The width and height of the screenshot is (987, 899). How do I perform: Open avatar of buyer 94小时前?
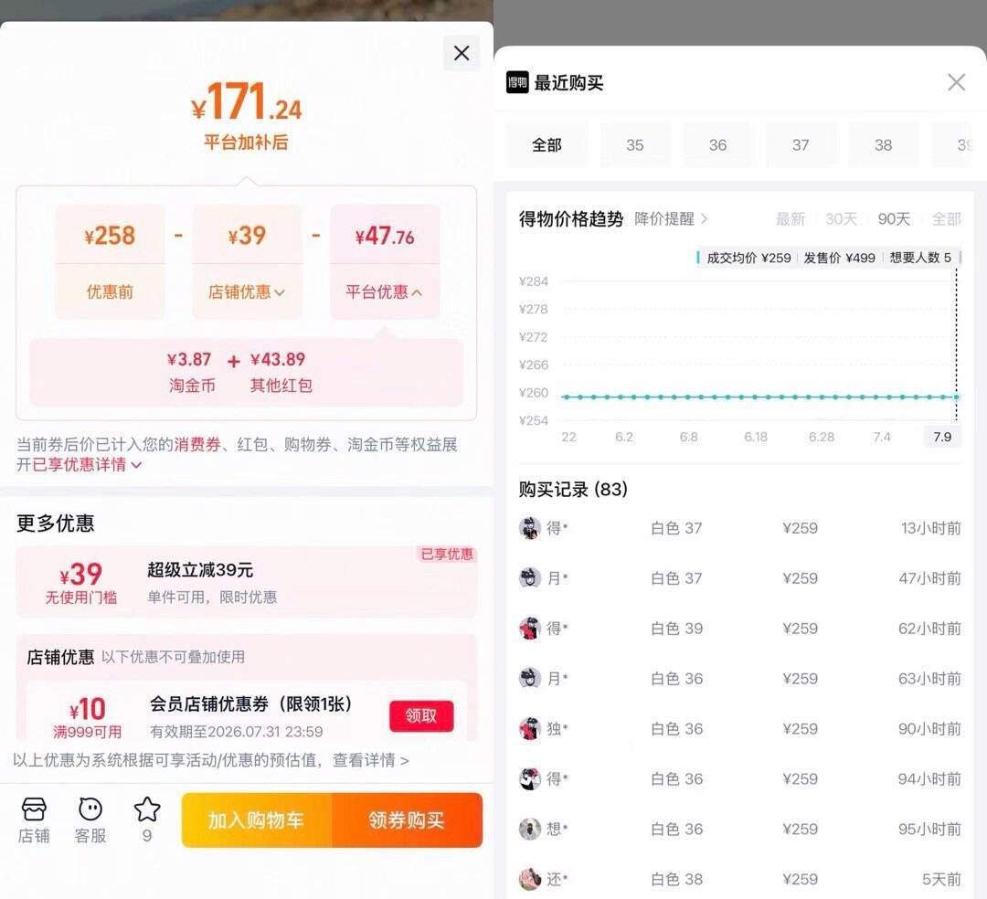[x=530, y=778]
